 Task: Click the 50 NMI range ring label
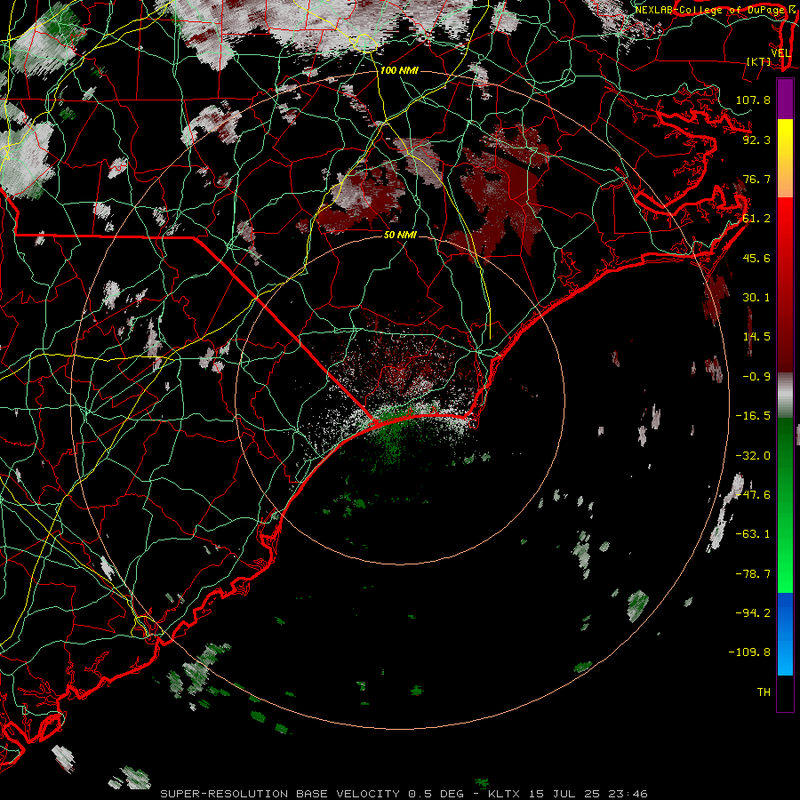click(x=400, y=235)
